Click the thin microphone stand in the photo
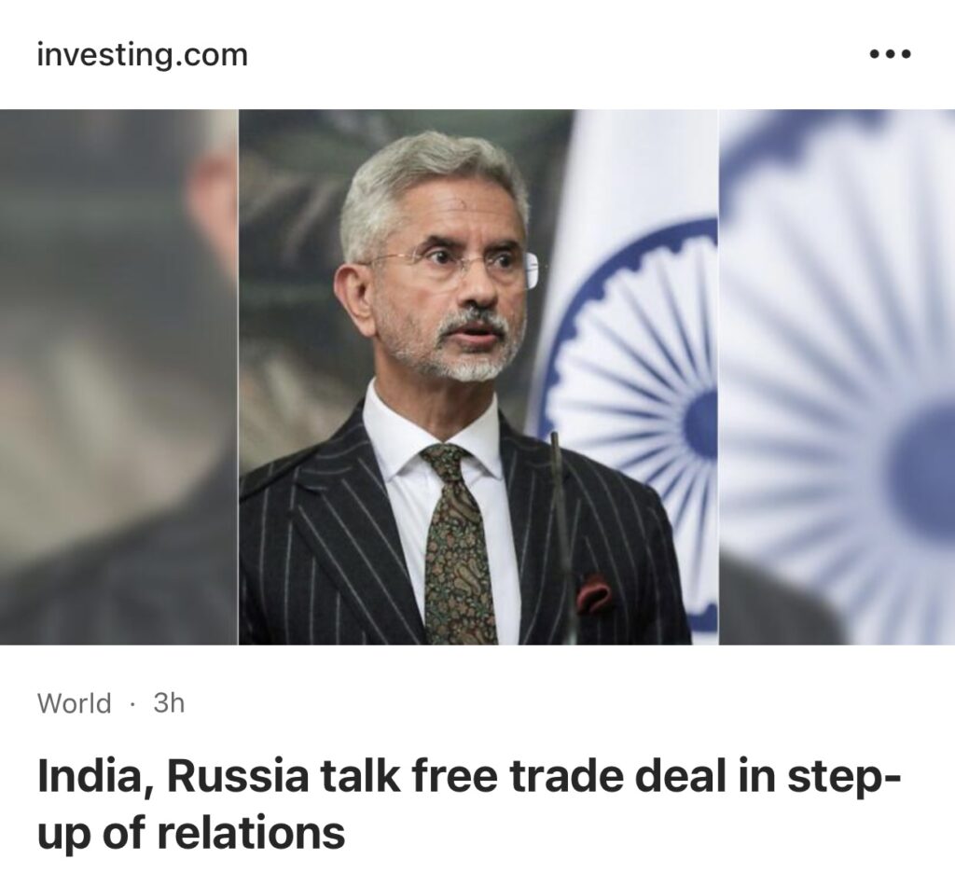This screenshot has width=955, height=887. pos(561,536)
